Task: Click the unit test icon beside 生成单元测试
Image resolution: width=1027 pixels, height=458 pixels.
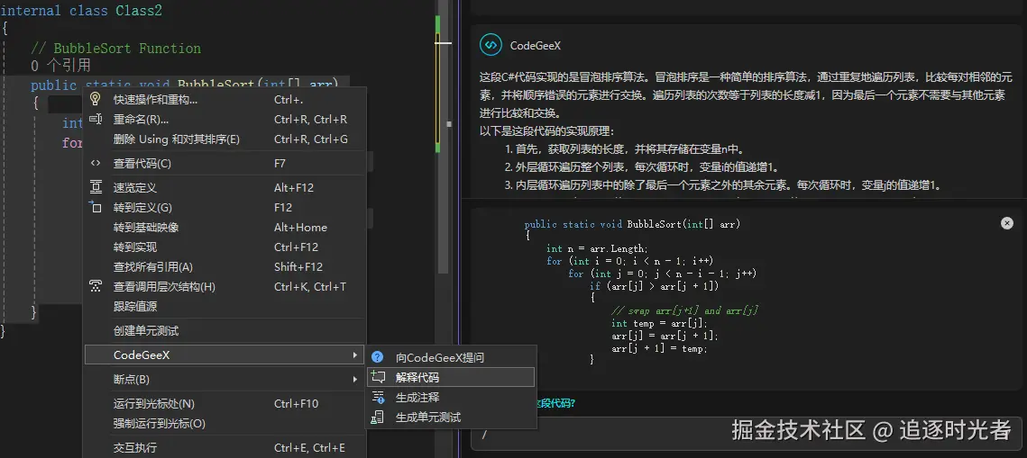Action: (377, 417)
